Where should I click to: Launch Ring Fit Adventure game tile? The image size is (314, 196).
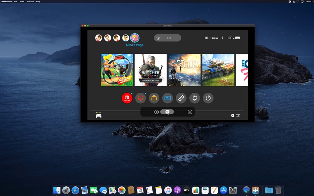(x=117, y=70)
